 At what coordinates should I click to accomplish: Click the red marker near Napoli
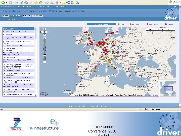115,69
